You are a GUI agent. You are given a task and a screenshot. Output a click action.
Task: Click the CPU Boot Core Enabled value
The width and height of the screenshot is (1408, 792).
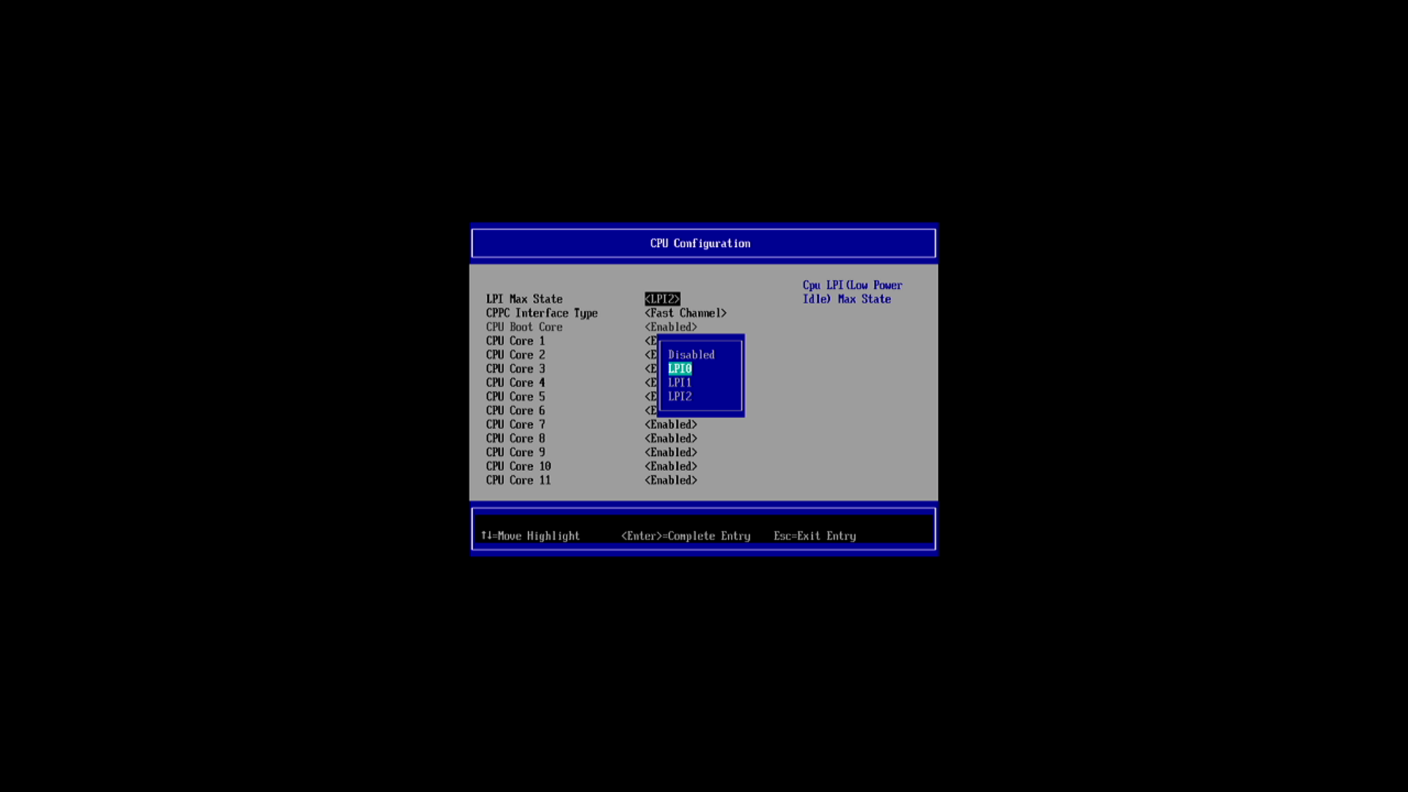click(x=671, y=327)
